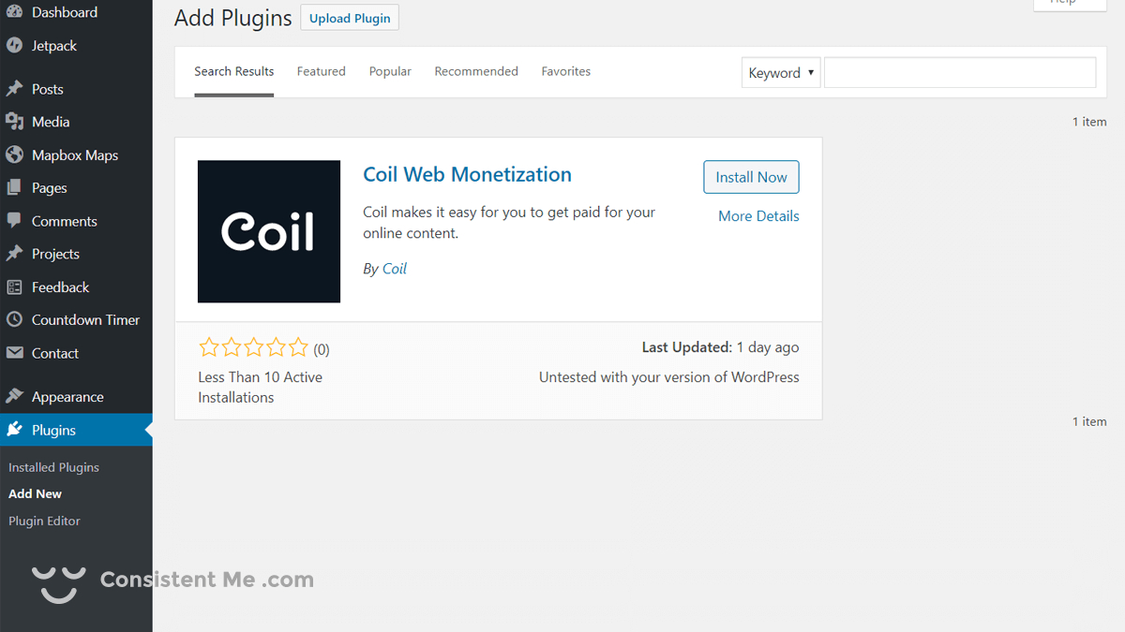Image resolution: width=1125 pixels, height=632 pixels.
Task: Switch to the Featured plugins tab
Action: (x=321, y=71)
